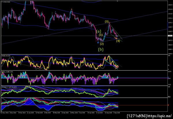The image size is (173, 119).
Task: Click the Fisher_Yur4ik indicator label
Action: (7, 72)
